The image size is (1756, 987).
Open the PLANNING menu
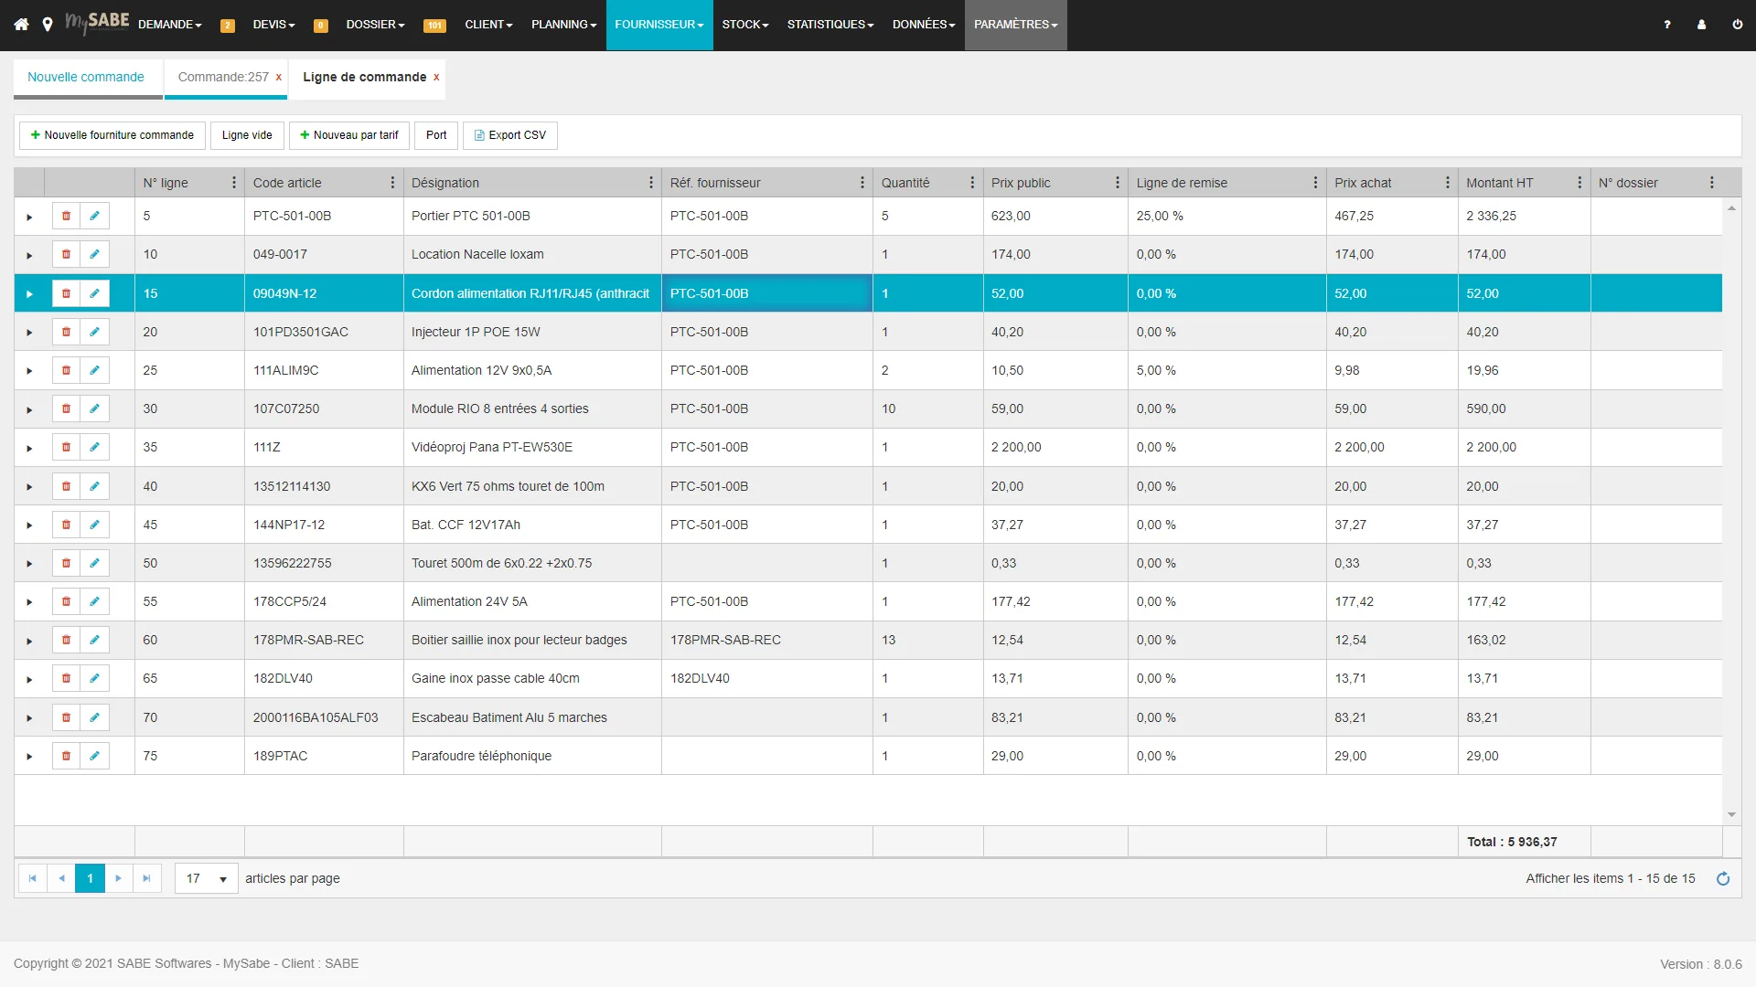point(563,25)
